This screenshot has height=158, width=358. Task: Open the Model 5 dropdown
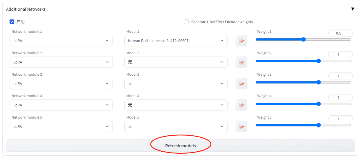[176, 126]
